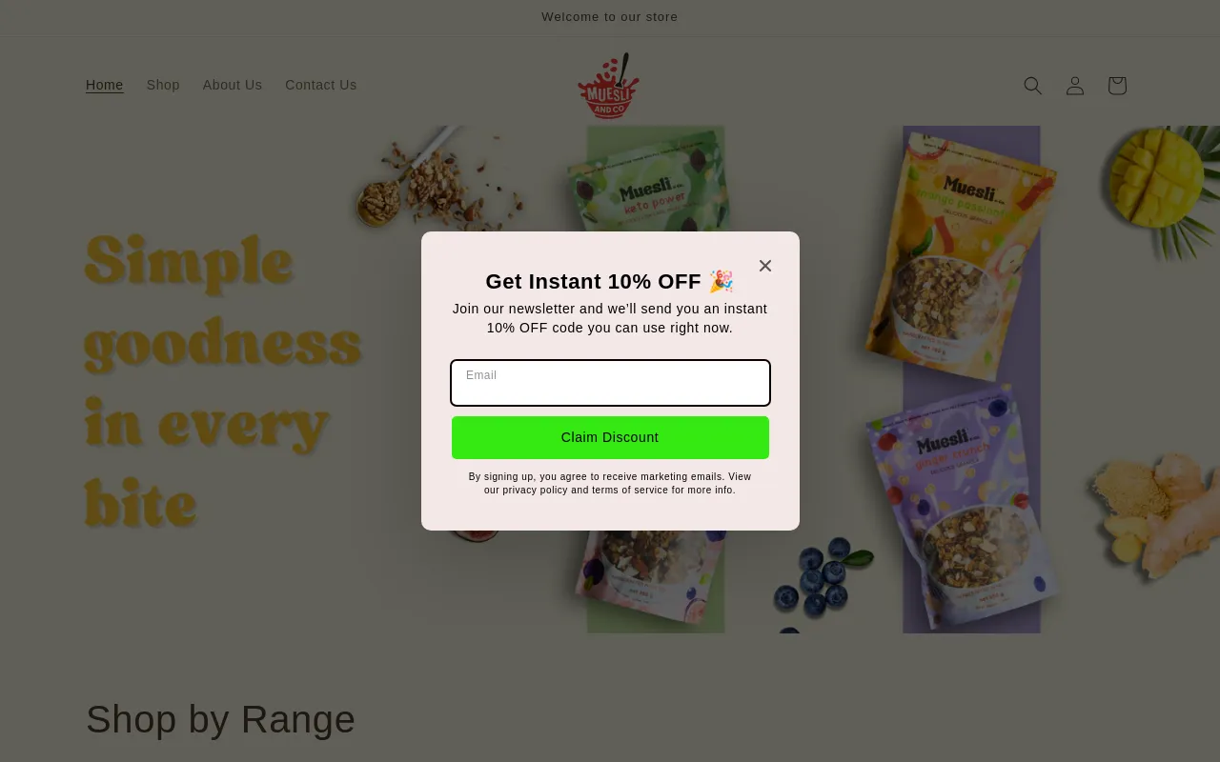1220x762 pixels.
Task: Focus the Email input field
Action: point(610,383)
